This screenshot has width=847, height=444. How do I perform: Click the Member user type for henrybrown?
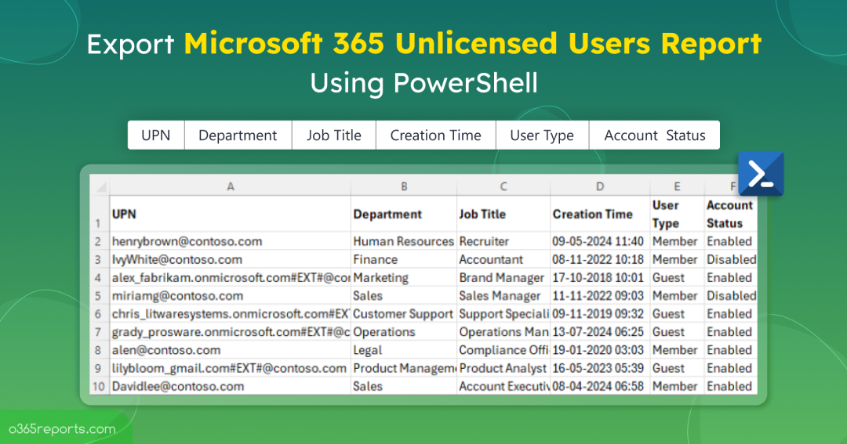click(x=677, y=241)
